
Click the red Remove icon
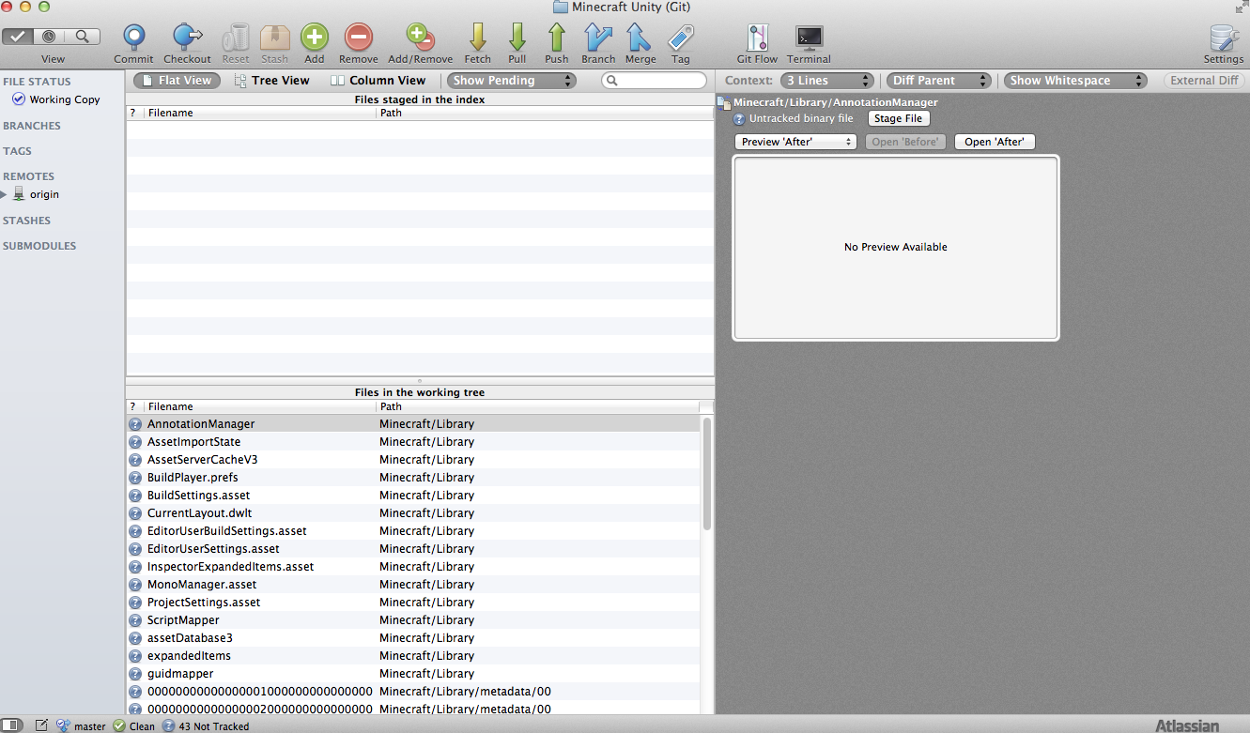(359, 38)
